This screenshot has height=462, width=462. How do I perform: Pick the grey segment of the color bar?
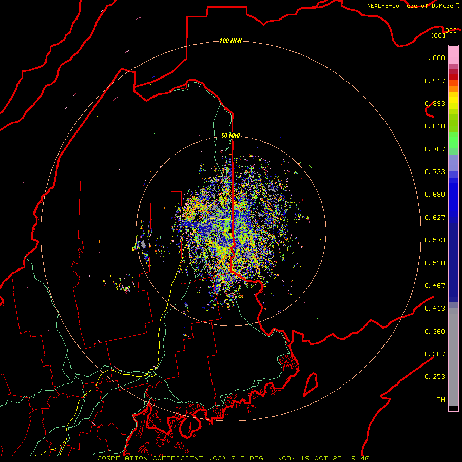pos(453,357)
